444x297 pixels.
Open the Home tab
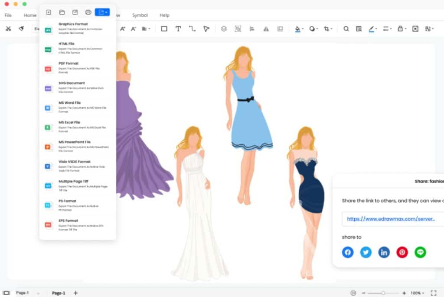pyautogui.click(x=30, y=15)
